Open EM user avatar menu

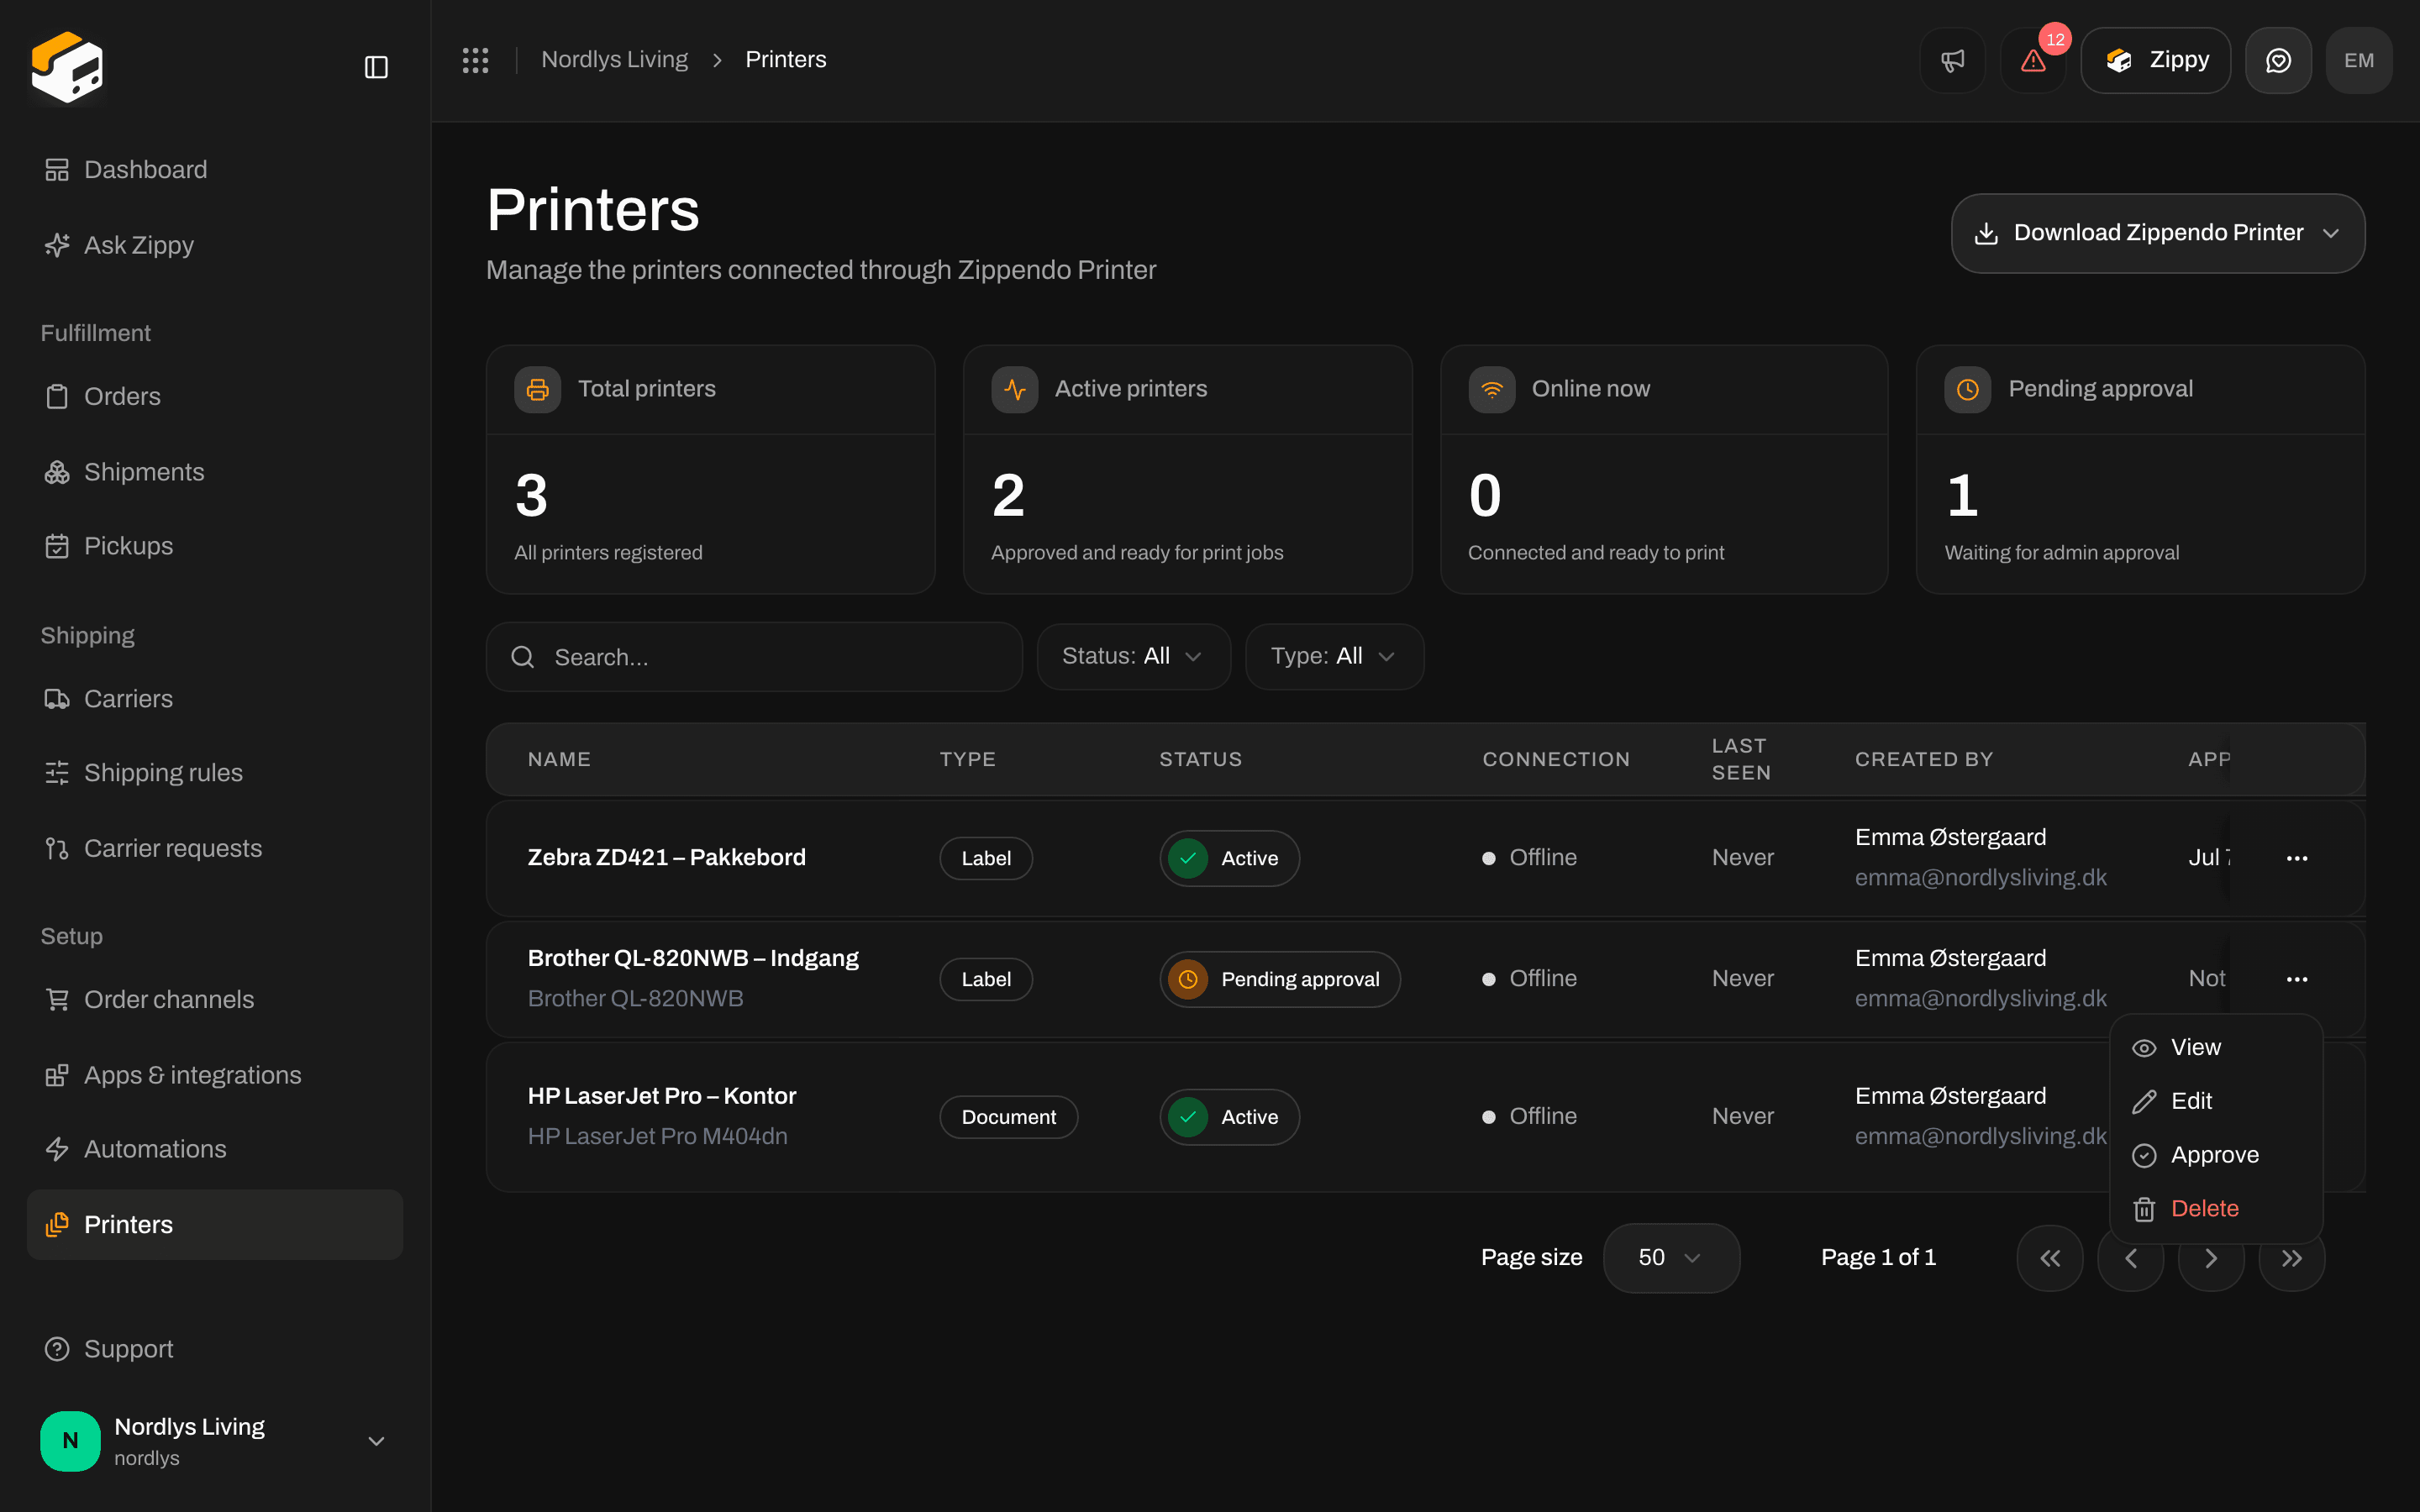tap(2359, 61)
